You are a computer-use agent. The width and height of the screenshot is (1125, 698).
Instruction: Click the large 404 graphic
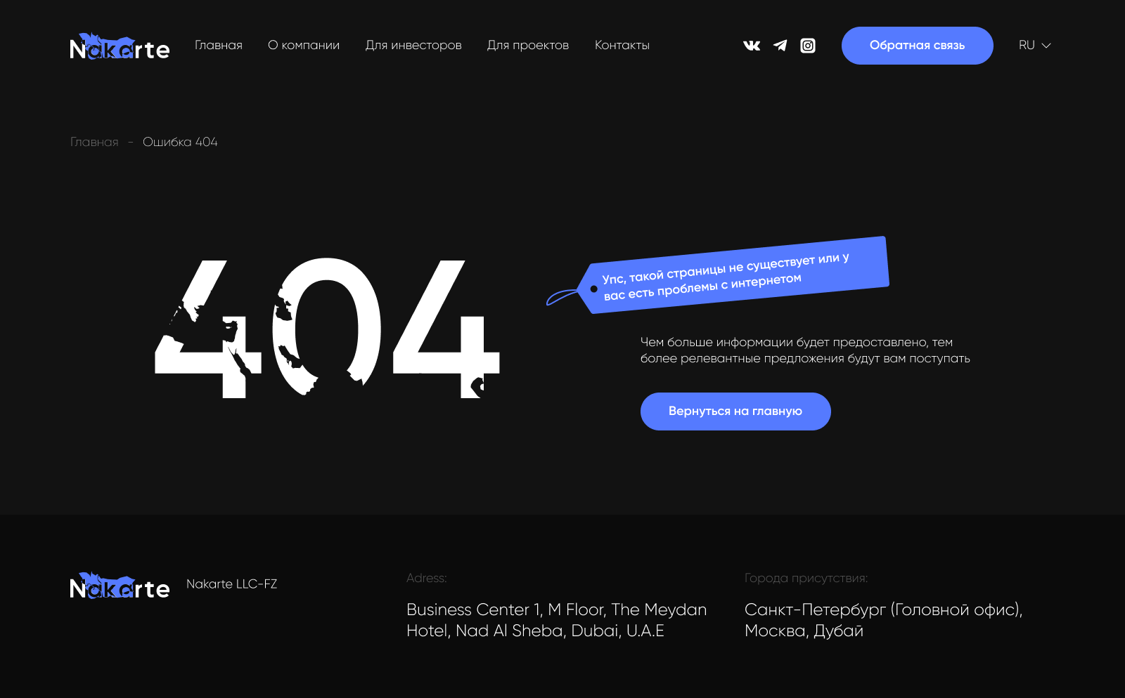tap(326, 330)
